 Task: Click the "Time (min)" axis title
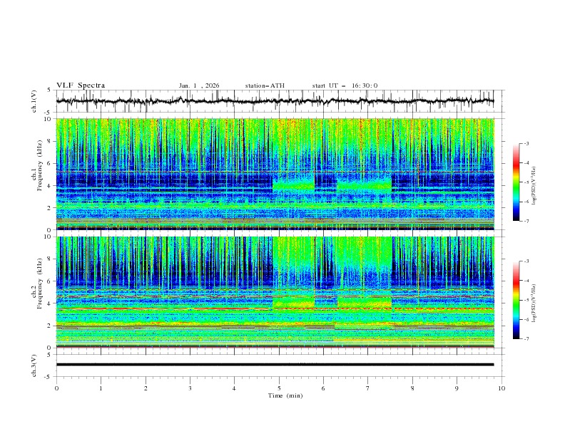285,395
